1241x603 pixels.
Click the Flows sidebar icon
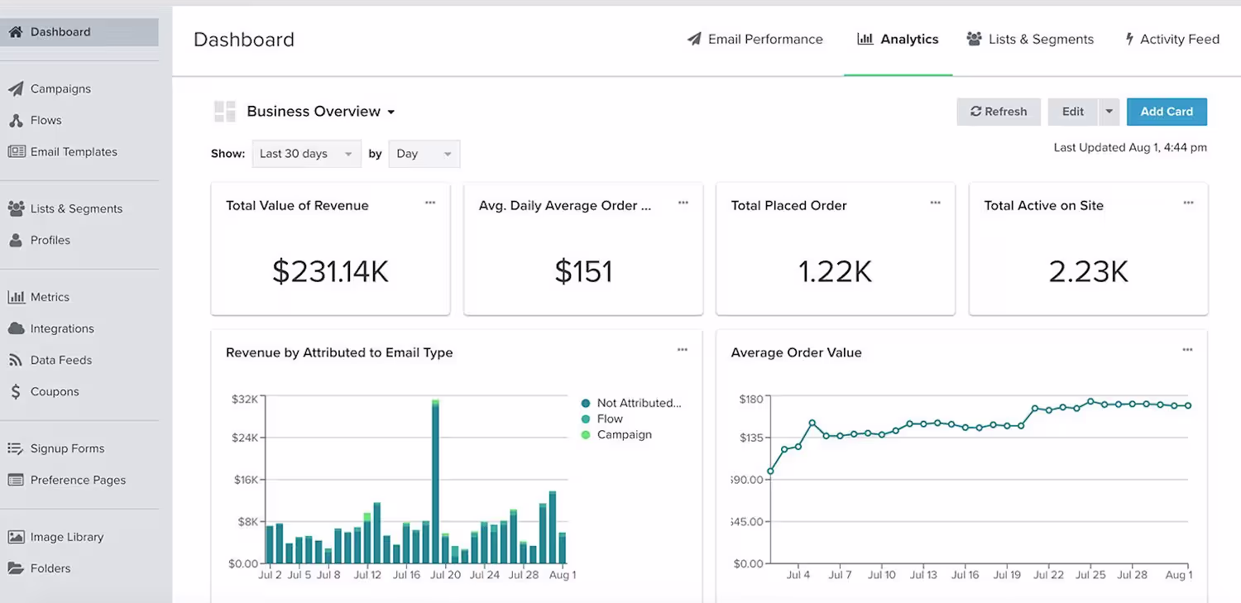coord(16,120)
